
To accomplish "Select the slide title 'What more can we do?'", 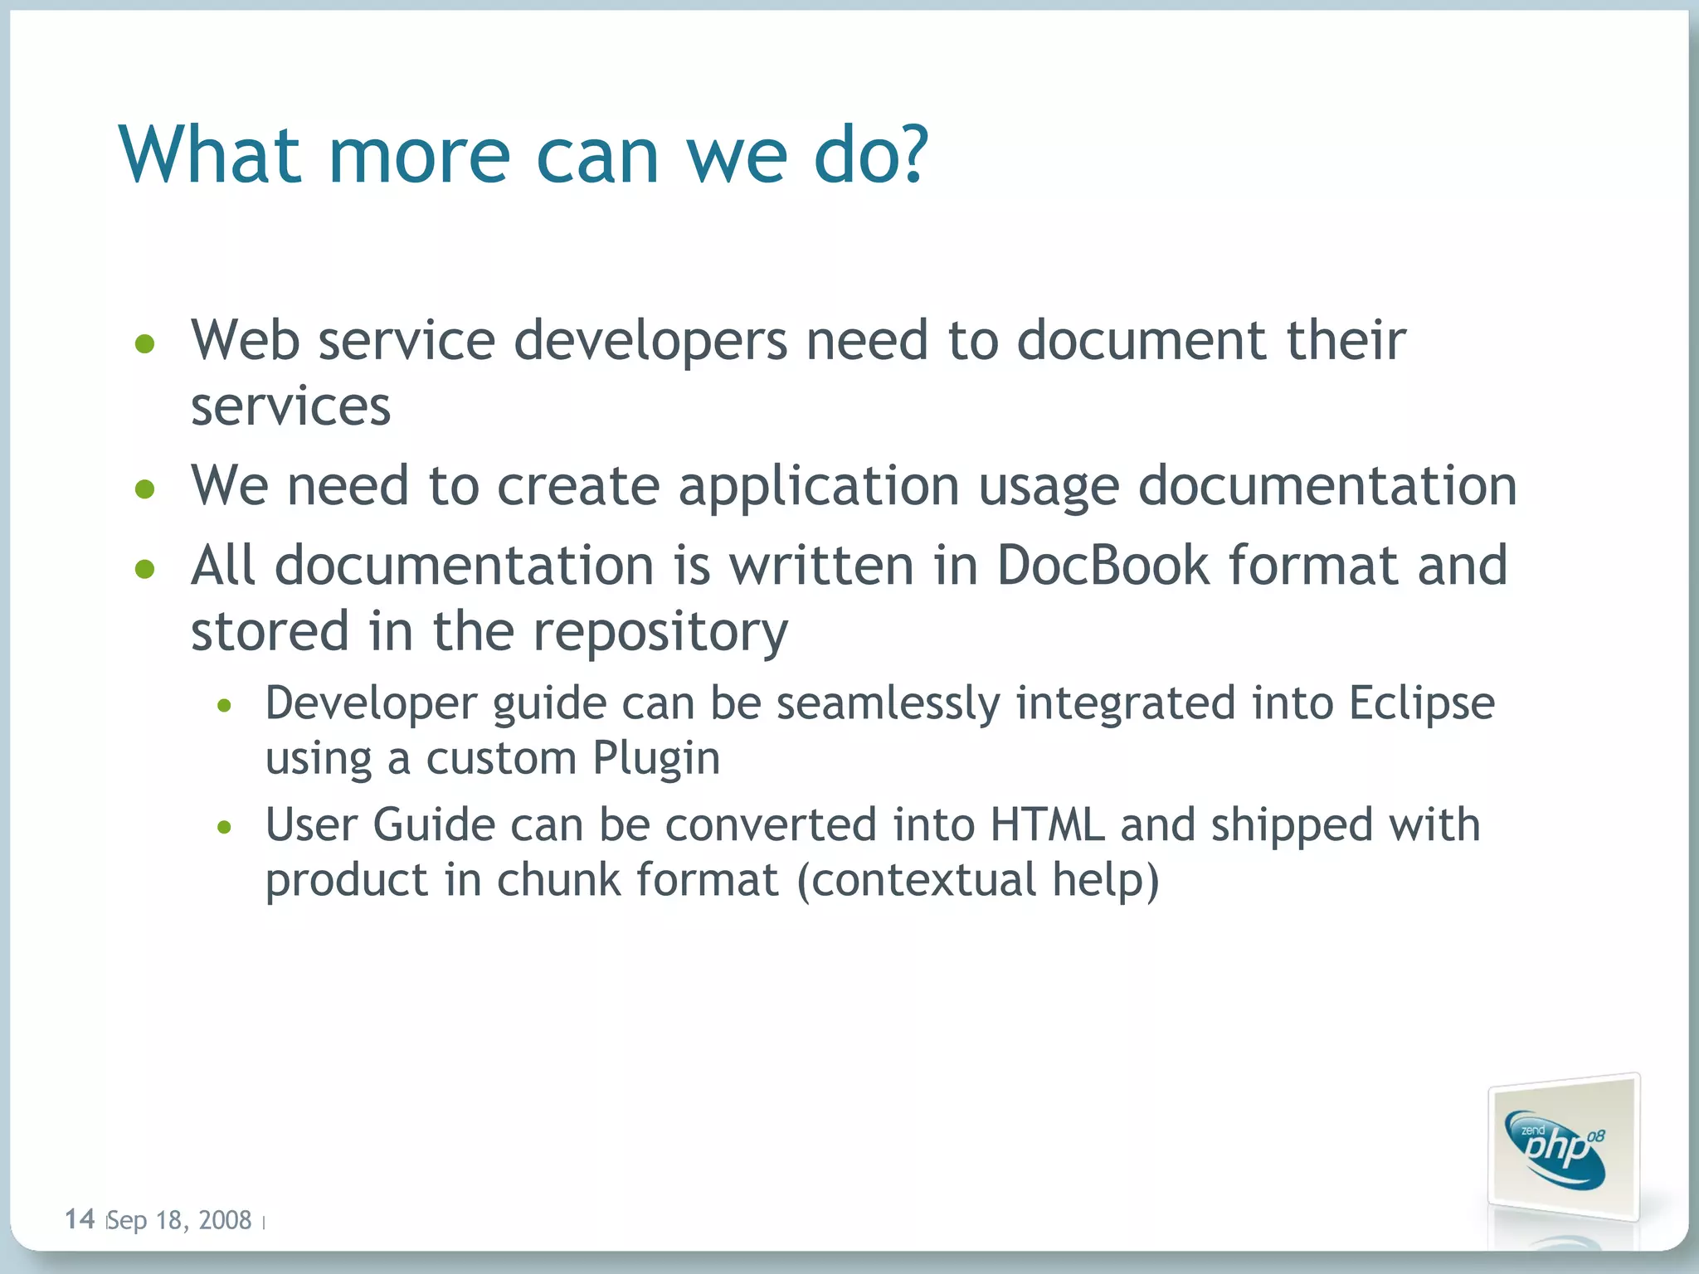I will coord(523,156).
